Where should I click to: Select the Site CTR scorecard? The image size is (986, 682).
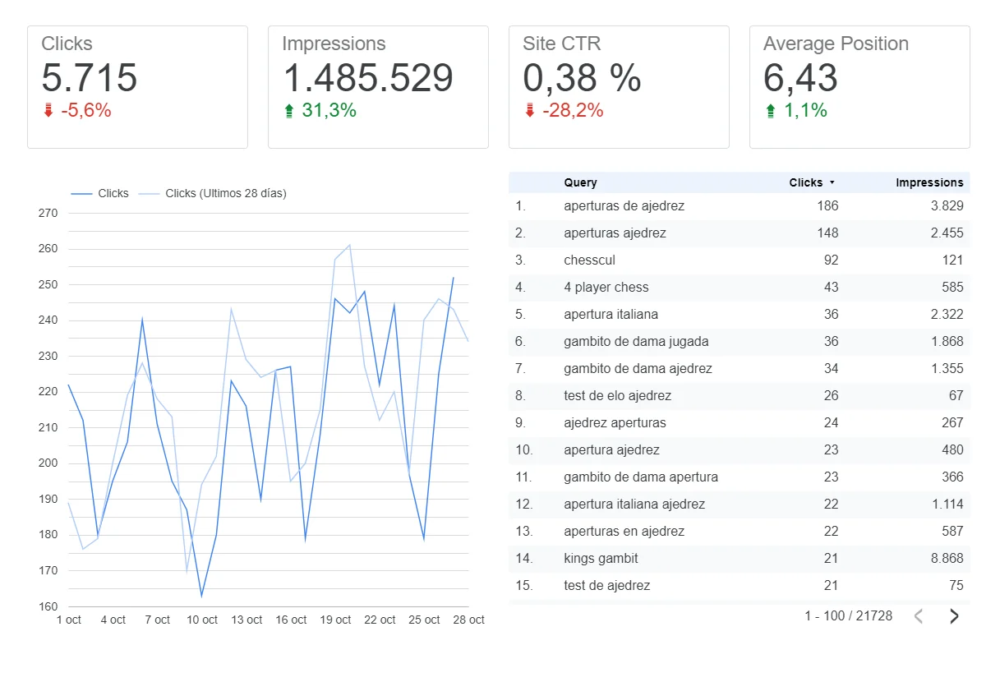[619, 87]
